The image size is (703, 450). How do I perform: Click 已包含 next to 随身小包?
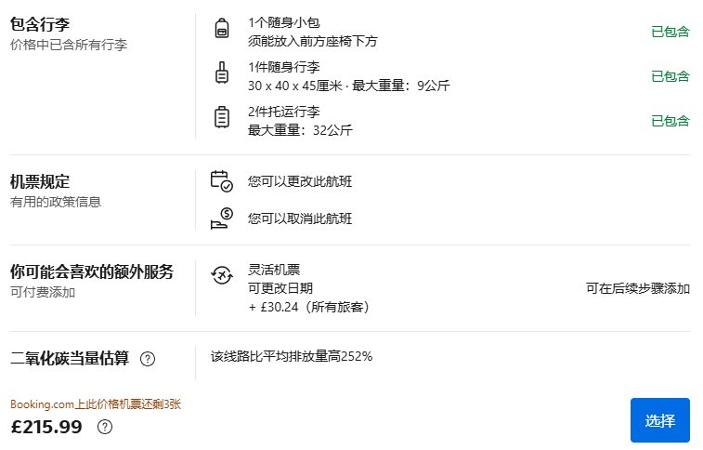point(670,32)
